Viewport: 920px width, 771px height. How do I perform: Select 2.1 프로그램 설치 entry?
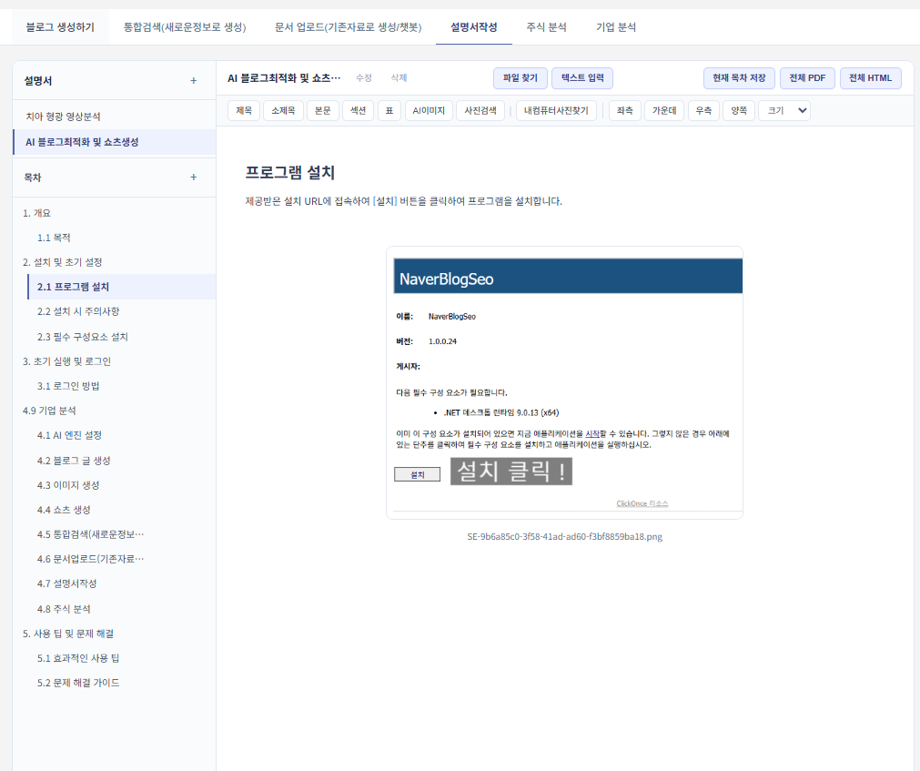(121, 287)
